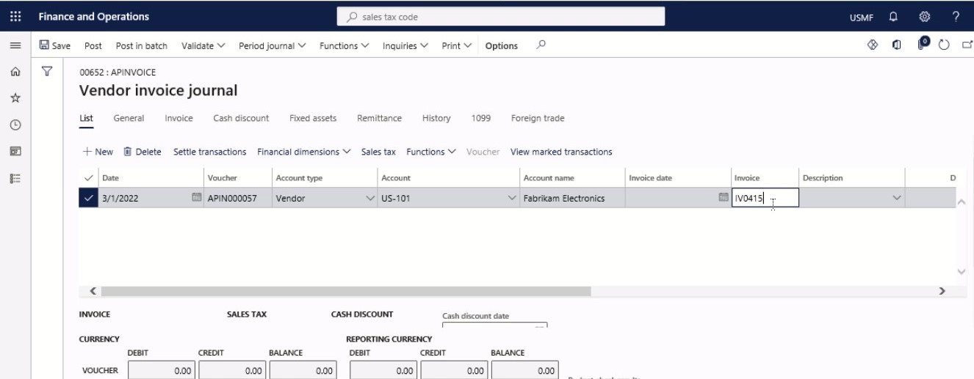Open Modules list icon in sidebar
Image resolution: width=974 pixels, height=379 pixels.
pyautogui.click(x=15, y=177)
